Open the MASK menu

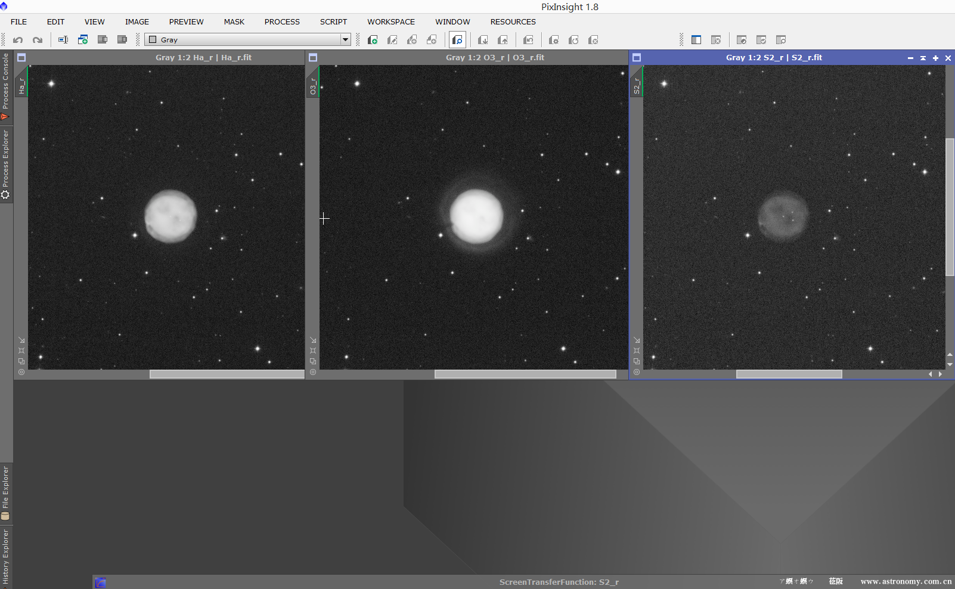[234, 22]
